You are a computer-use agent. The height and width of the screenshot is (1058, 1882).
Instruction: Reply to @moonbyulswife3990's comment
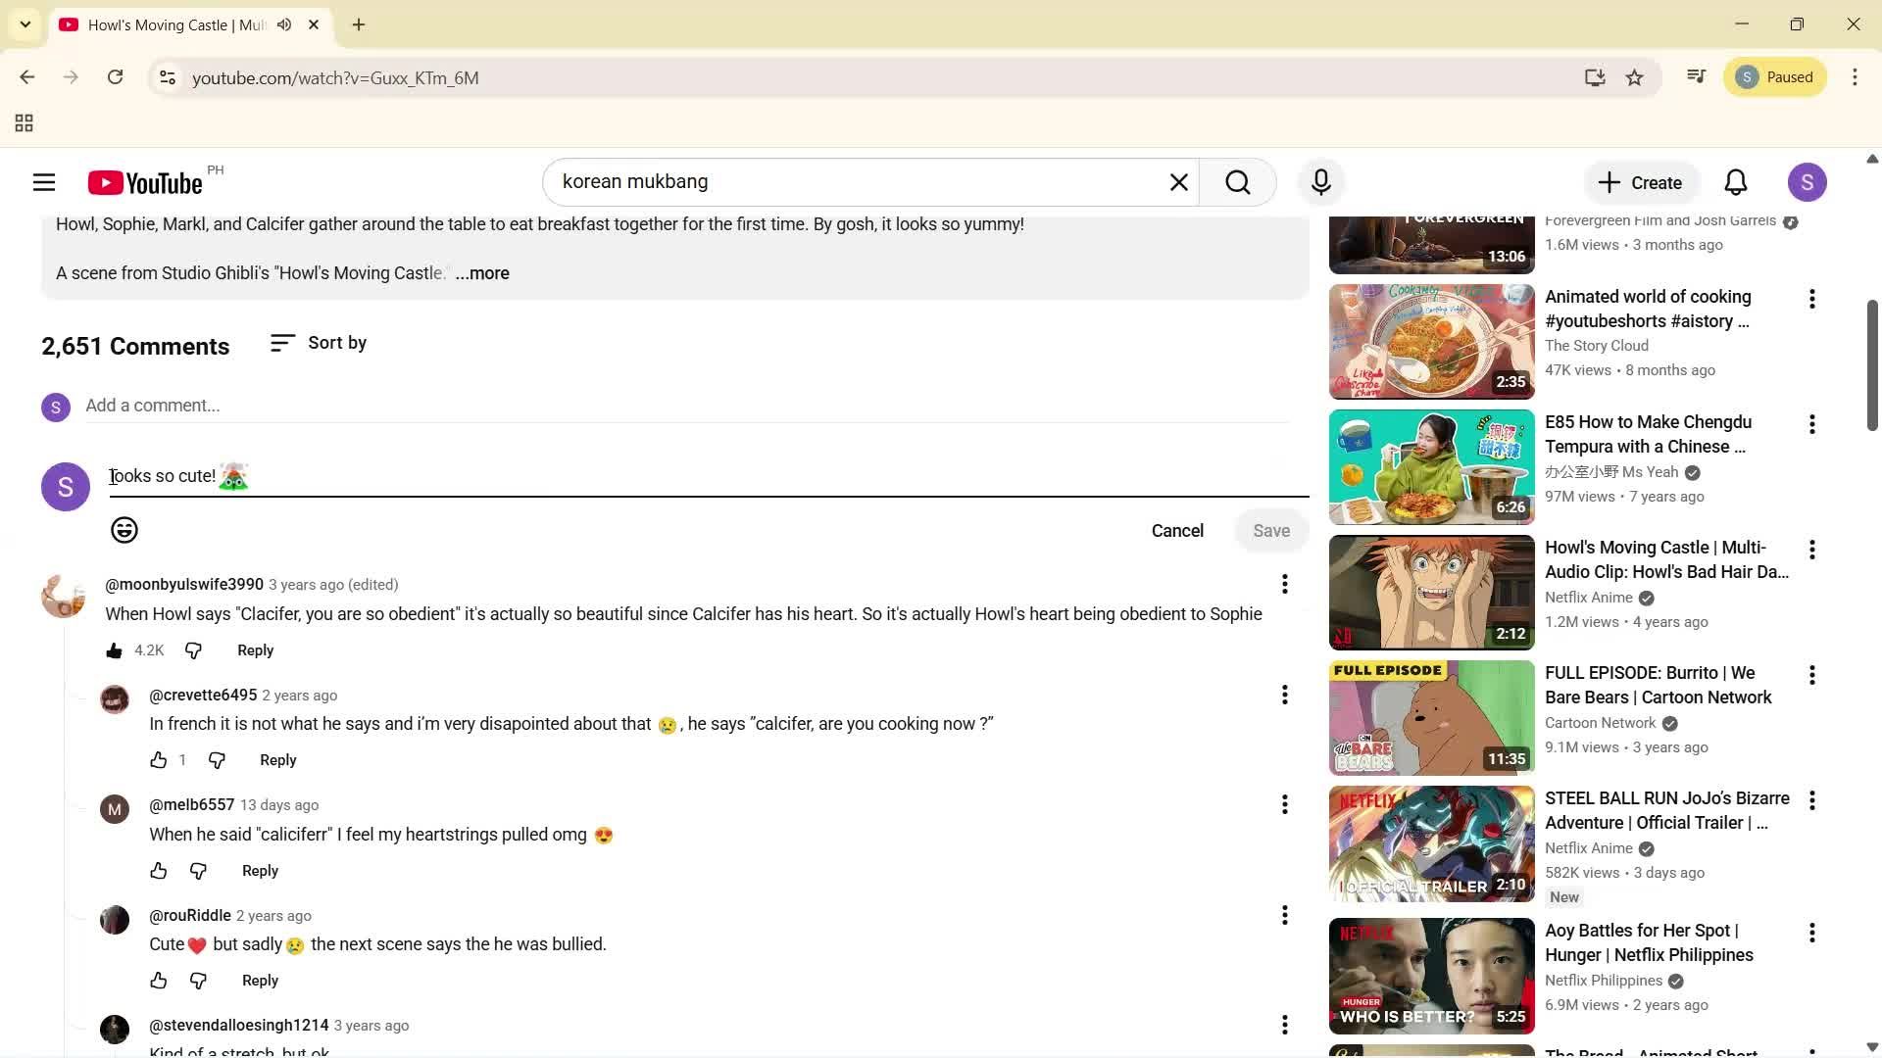[255, 649]
